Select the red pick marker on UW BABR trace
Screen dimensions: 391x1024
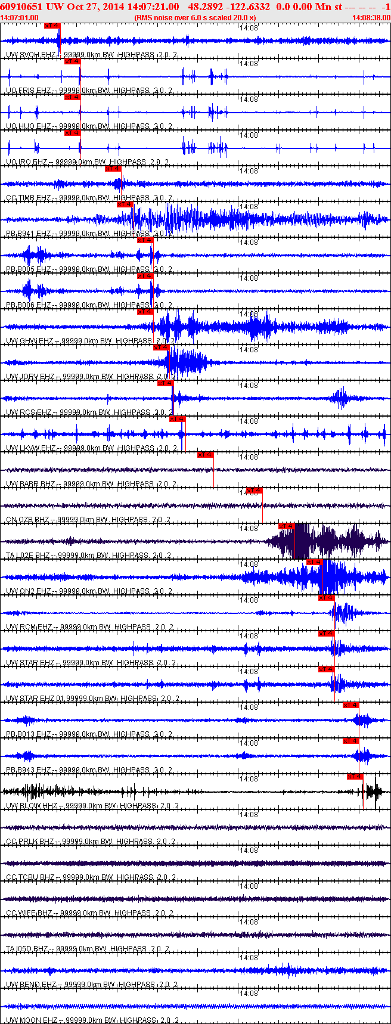point(206,455)
